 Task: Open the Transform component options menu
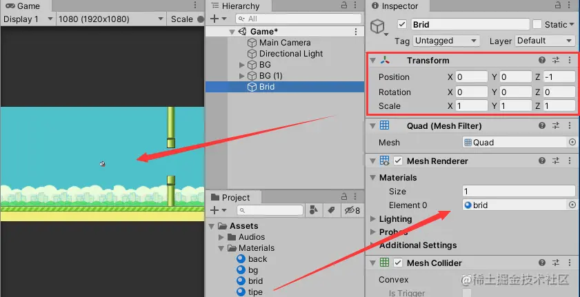(570, 60)
